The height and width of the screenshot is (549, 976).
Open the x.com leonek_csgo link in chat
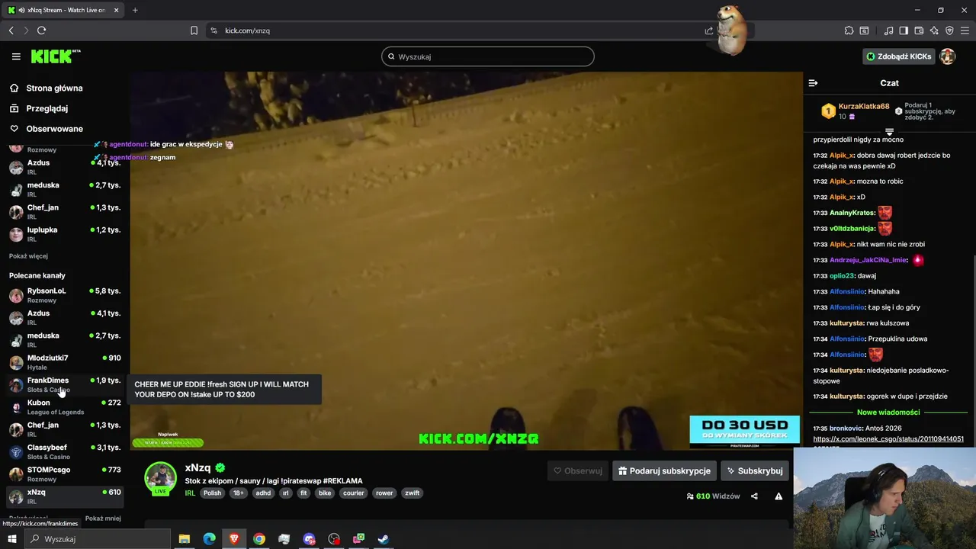(x=888, y=439)
